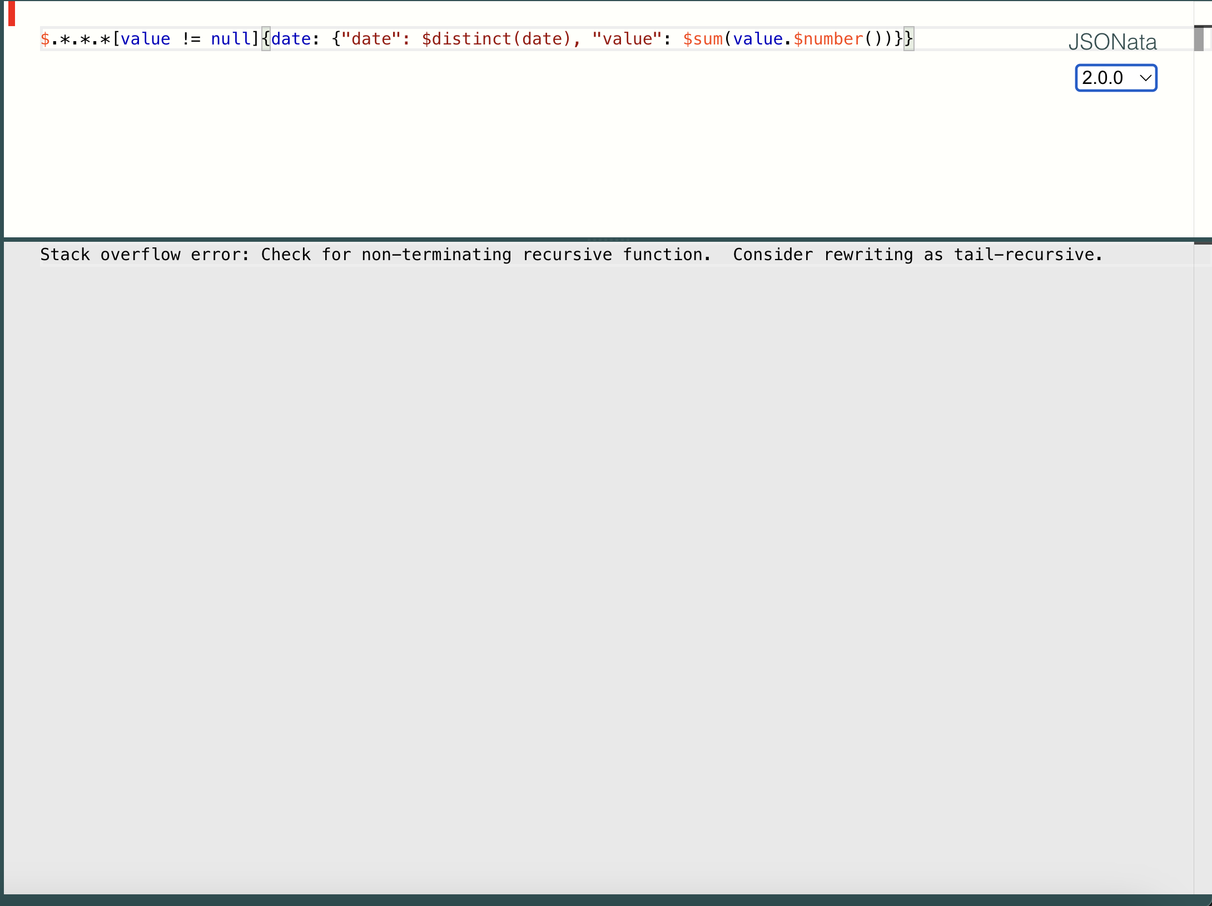Screen dimensions: 1212x906
Task: Click the gray minimap scrollbar thumb
Action: [x=1199, y=39]
